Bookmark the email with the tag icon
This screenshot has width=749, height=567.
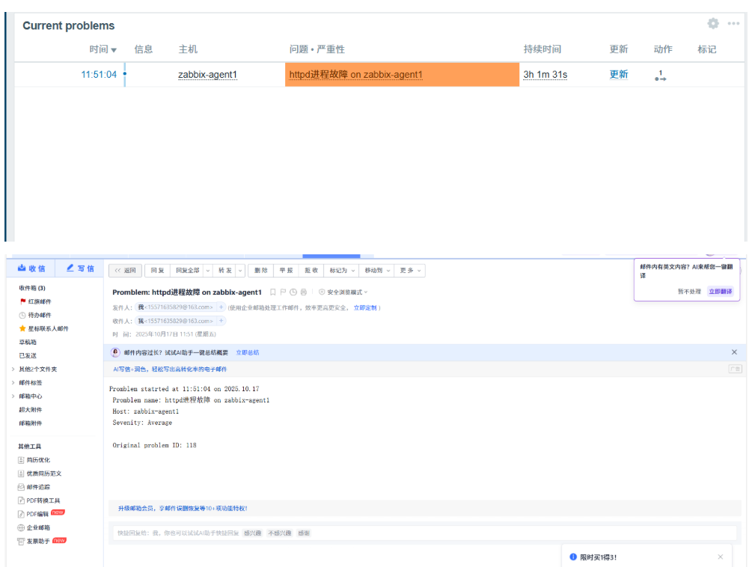(x=273, y=292)
